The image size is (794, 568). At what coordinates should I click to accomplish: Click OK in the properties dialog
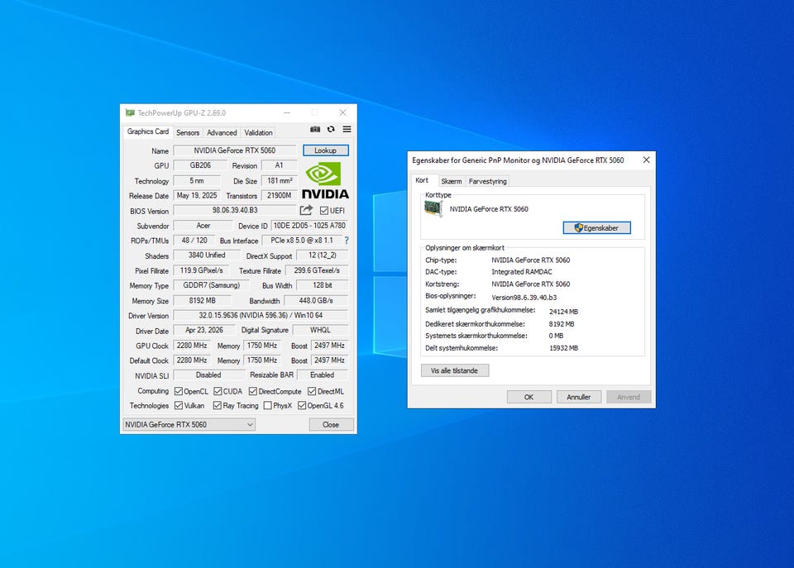(529, 397)
